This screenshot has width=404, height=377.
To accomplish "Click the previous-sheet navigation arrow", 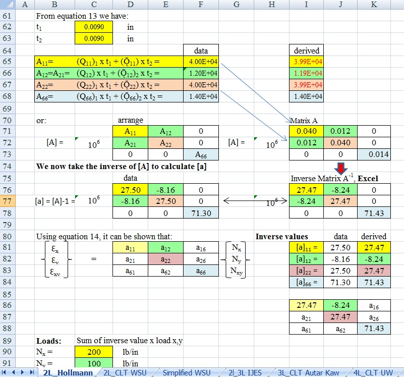I will 14,372.
